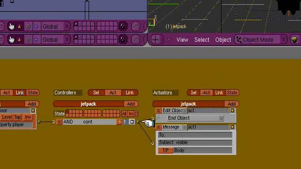Toggle State filter in Sensors header
The width and height of the screenshot is (301, 169).
[32, 93]
